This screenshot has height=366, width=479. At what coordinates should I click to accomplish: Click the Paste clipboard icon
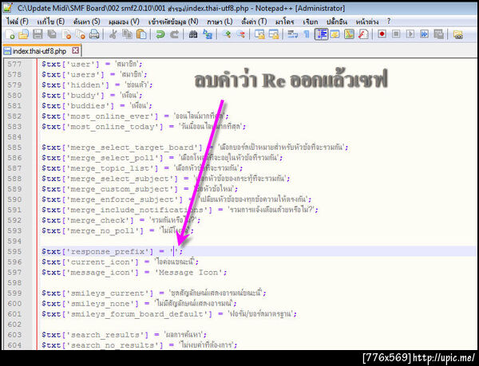coord(141,34)
